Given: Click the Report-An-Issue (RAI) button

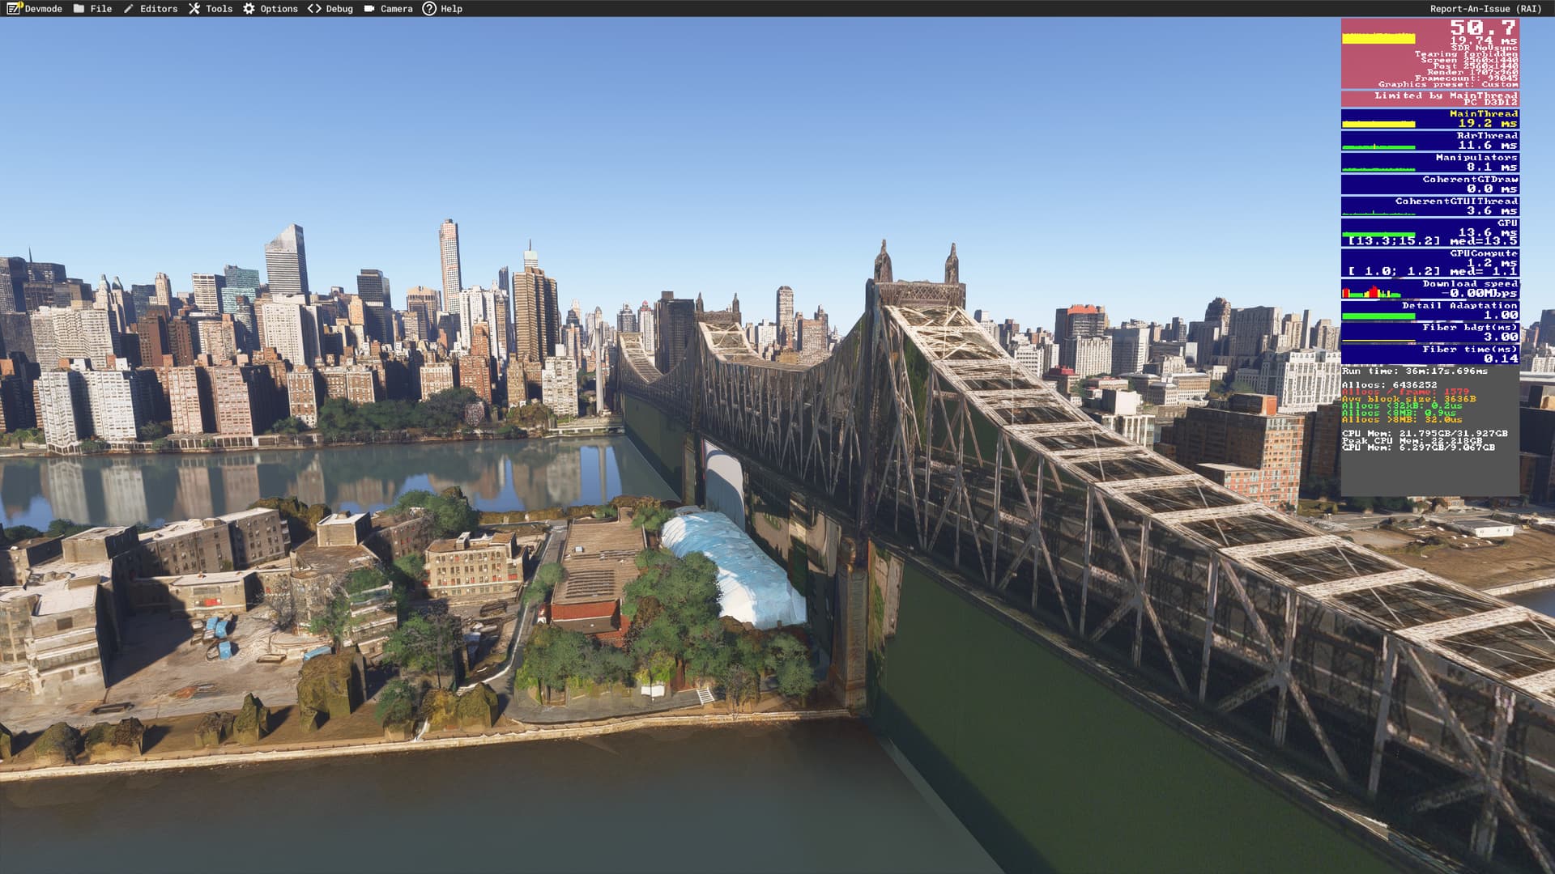Looking at the screenshot, I should (x=1485, y=8).
